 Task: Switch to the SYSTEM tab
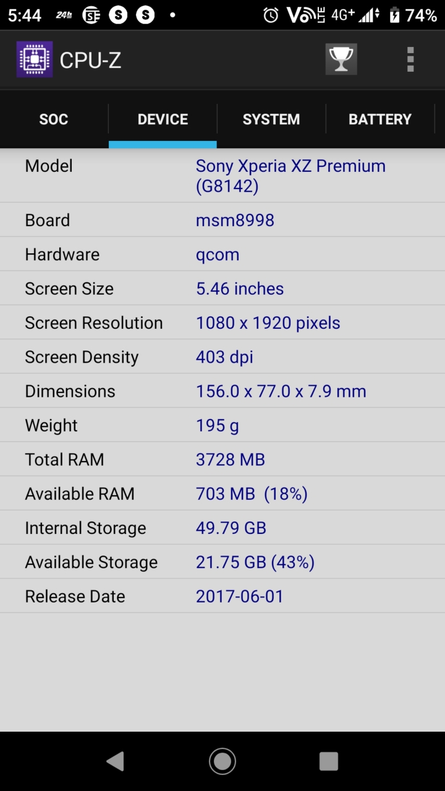[x=271, y=119]
